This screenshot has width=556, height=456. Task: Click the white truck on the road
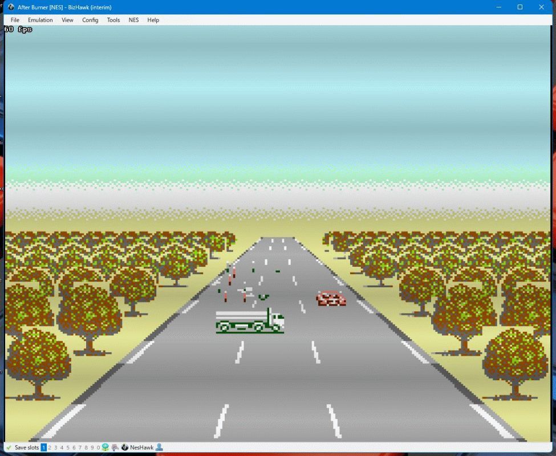coord(250,321)
